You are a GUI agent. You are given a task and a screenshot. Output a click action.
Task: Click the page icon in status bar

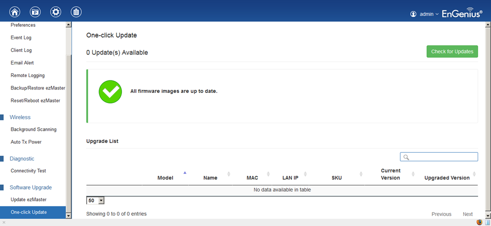coord(487,222)
